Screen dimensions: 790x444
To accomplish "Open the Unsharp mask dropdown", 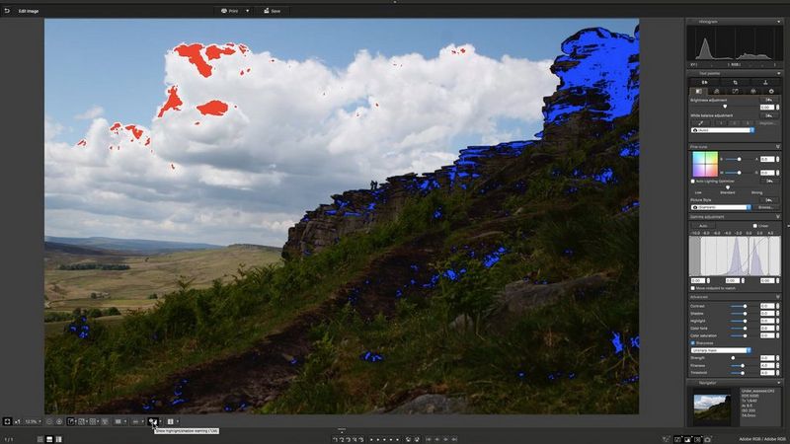I will point(722,350).
